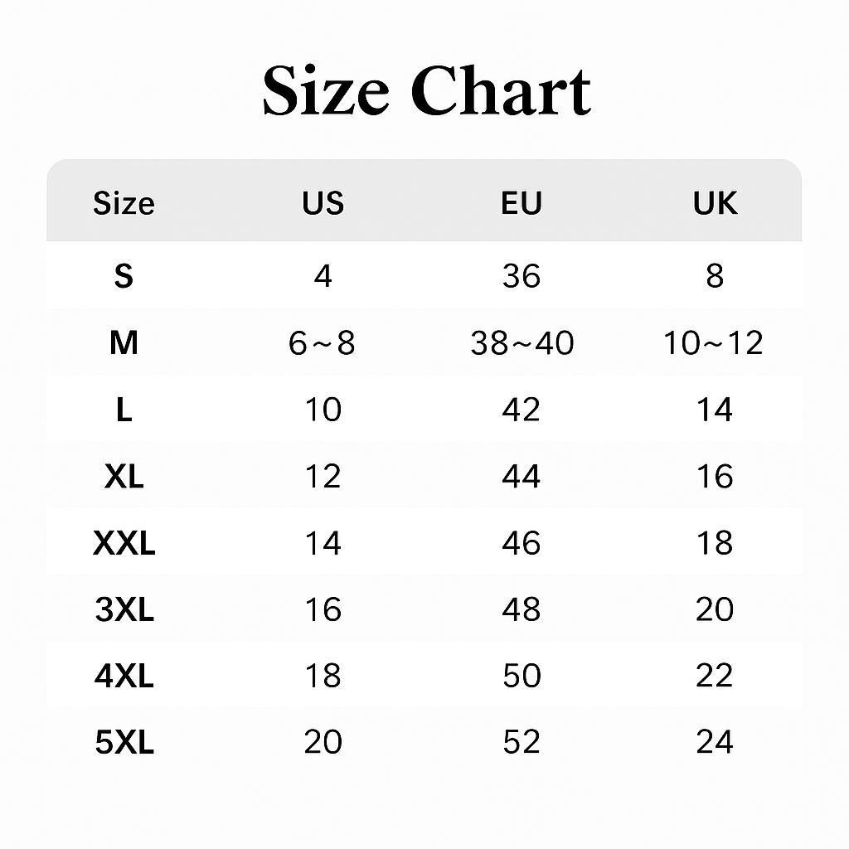Click the M size row label
The image size is (849, 849).
[x=124, y=342]
